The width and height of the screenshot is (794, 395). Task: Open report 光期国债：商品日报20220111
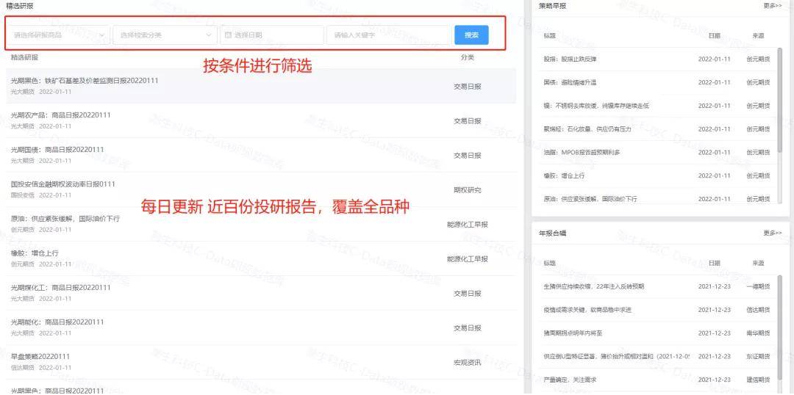coord(57,149)
